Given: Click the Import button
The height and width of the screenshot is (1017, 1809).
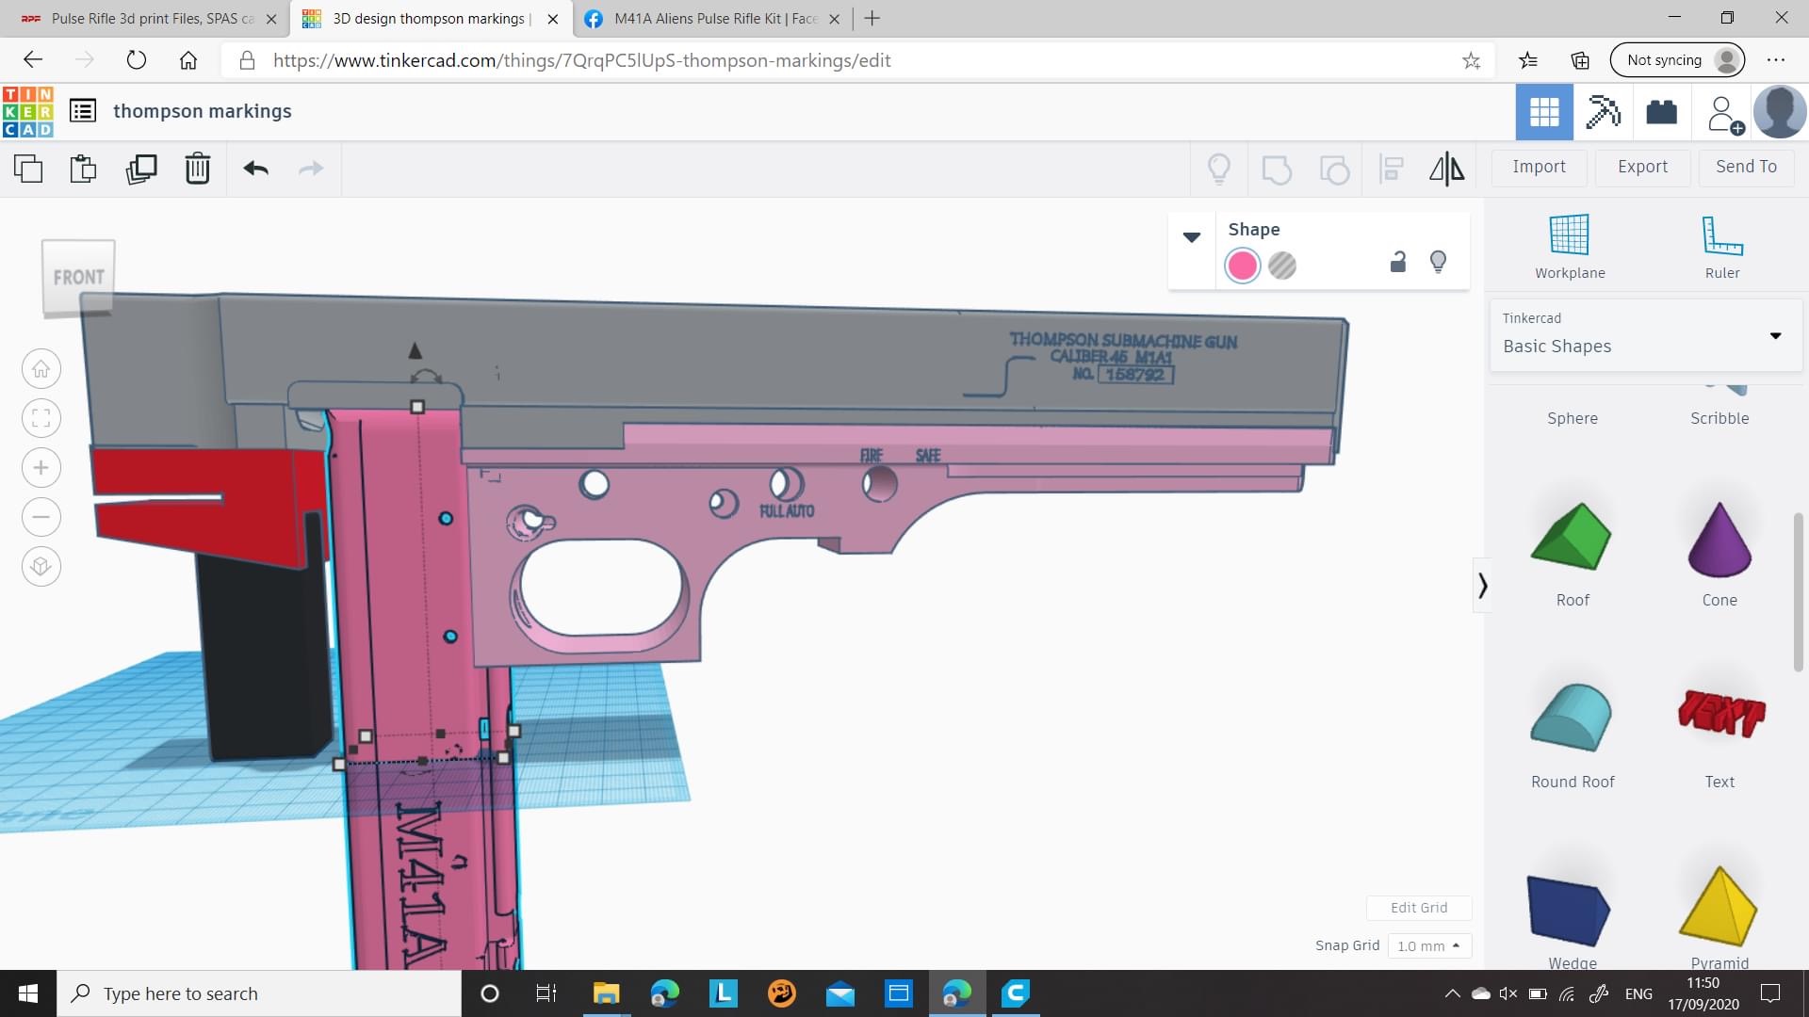Looking at the screenshot, I should 1539,167.
